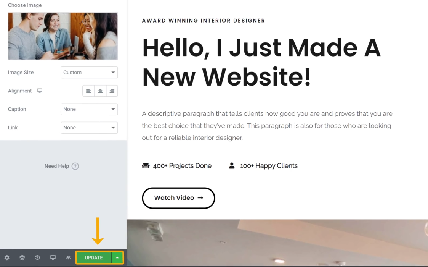Set image alignment to center
Screen dimensions: 428x267
tap(100, 91)
